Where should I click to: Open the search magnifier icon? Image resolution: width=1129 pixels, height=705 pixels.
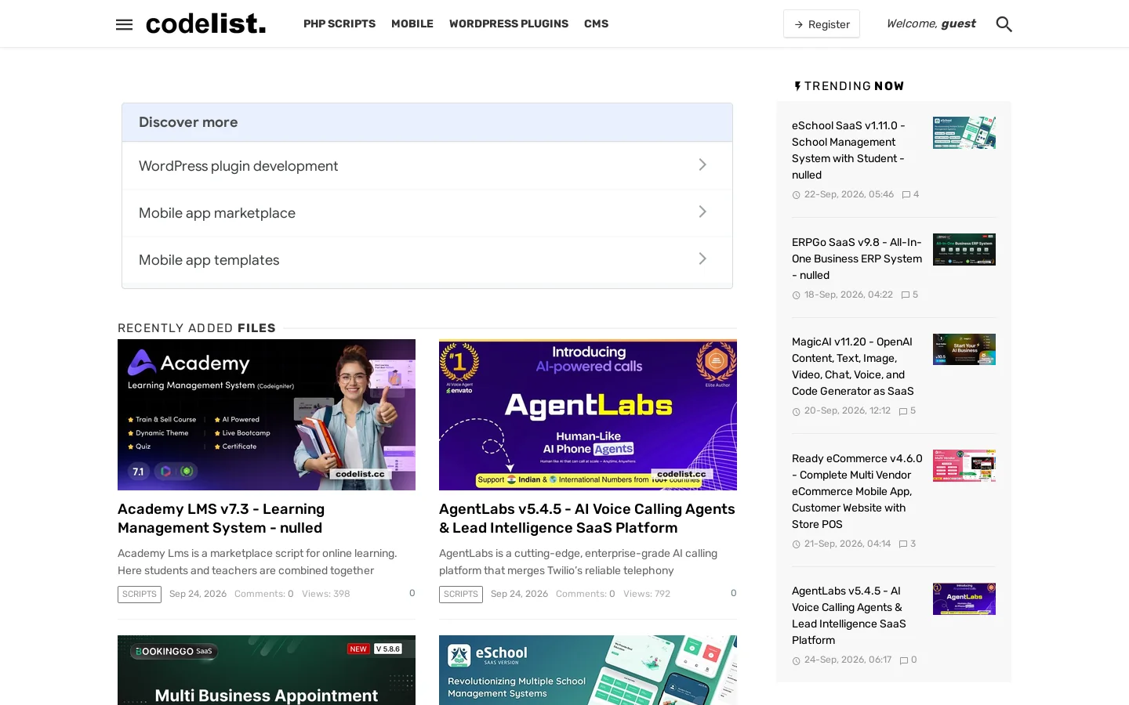click(1004, 24)
